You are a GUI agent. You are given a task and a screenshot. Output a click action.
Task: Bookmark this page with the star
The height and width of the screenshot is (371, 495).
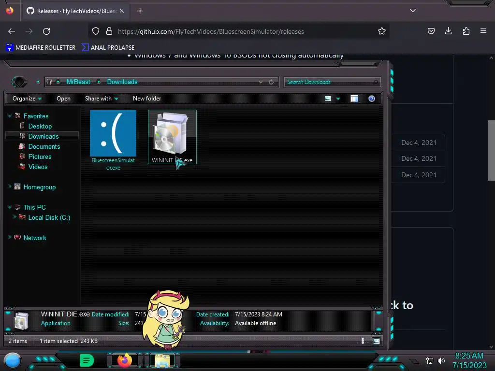[382, 31]
